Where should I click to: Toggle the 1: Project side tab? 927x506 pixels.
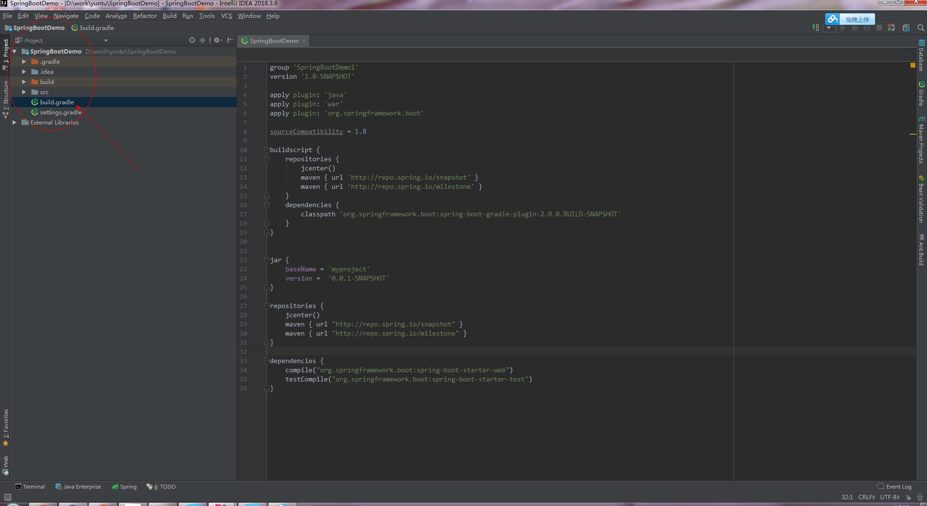coord(5,55)
